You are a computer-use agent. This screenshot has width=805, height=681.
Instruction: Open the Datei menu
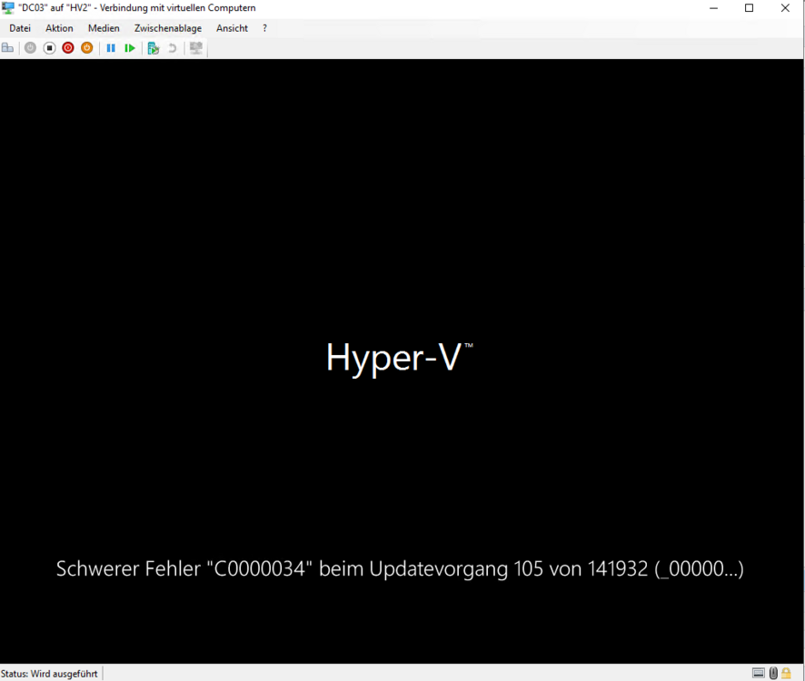pyautogui.click(x=20, y=28)
